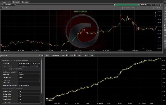Switch to the Optimization tab
Viewport: 166px width, 105px height.
(x=25, y=2)
